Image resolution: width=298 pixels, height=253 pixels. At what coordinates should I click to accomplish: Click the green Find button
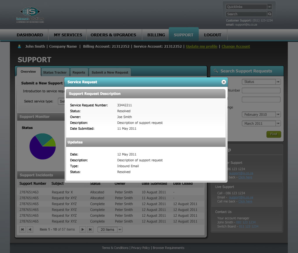274,134
